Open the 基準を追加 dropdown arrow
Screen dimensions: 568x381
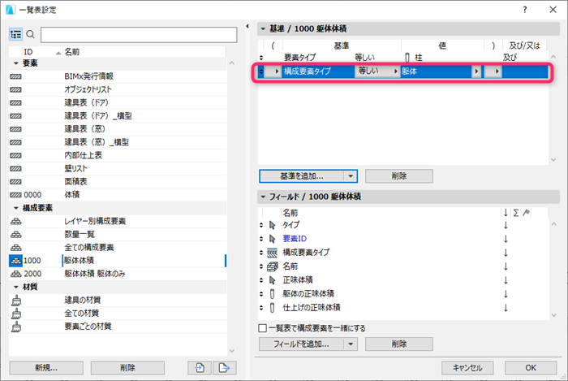[351, 176]
